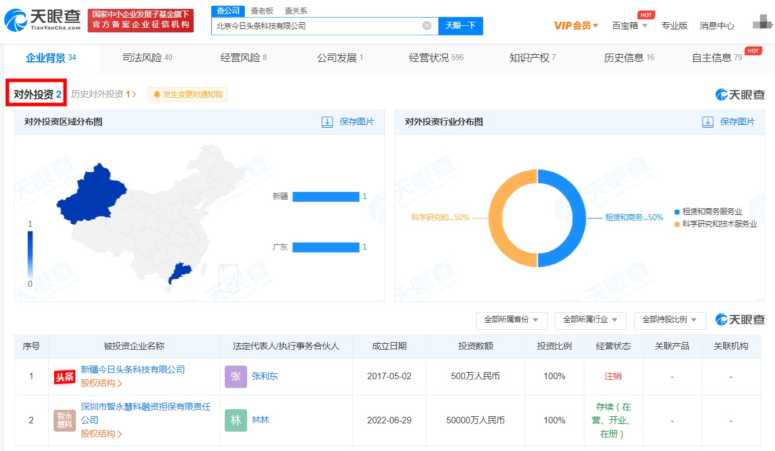Open the 全部持股比例 dropdown

[x=670, y=320]
